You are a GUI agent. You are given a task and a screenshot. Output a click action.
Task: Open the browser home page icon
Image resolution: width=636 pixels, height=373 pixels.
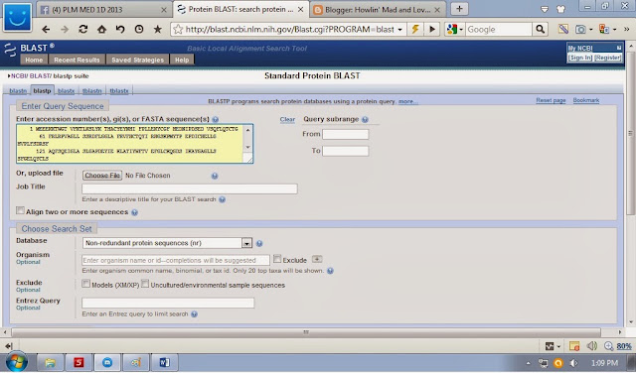click(101, 29)
